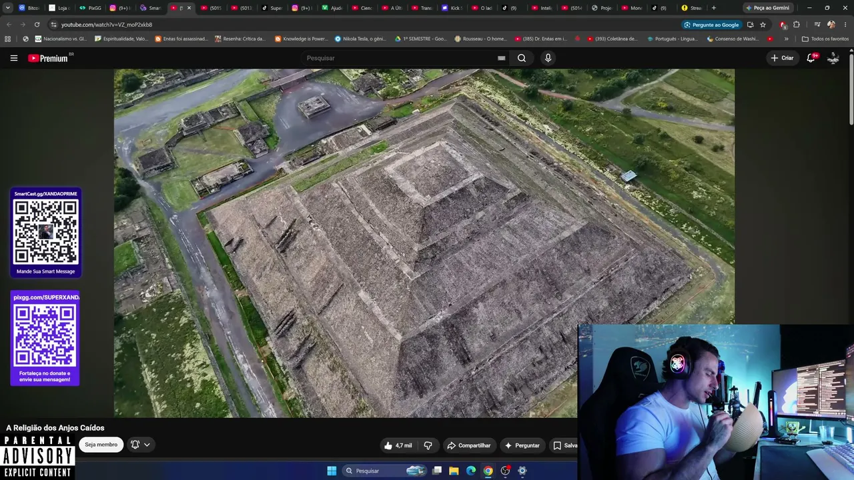Open Nacionalismo vs. Gl... bookmark

(x=61, y=39)
